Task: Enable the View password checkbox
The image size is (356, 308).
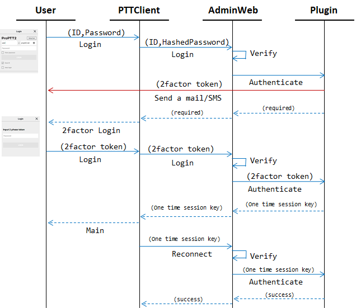Action: 3,53
